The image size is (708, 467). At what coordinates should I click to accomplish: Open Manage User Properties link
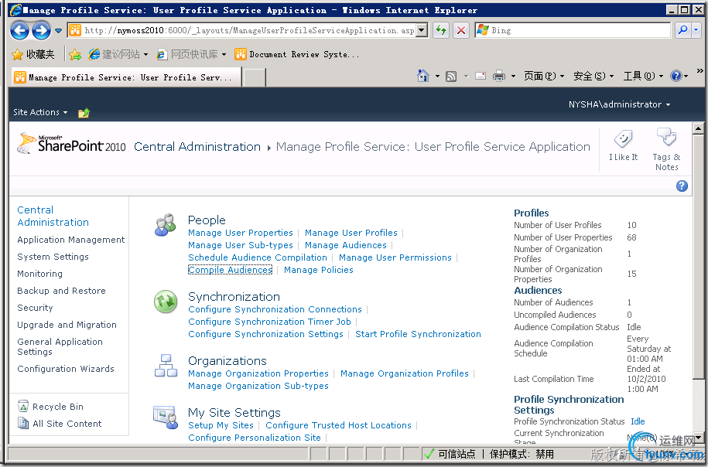pos(241,233)
